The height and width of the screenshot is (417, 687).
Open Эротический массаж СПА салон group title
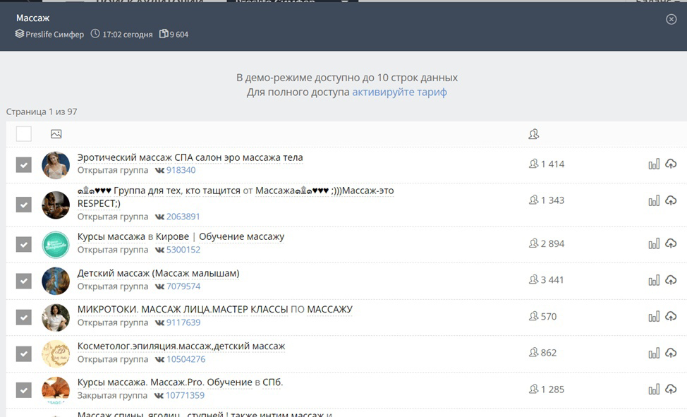coord(190,157)
